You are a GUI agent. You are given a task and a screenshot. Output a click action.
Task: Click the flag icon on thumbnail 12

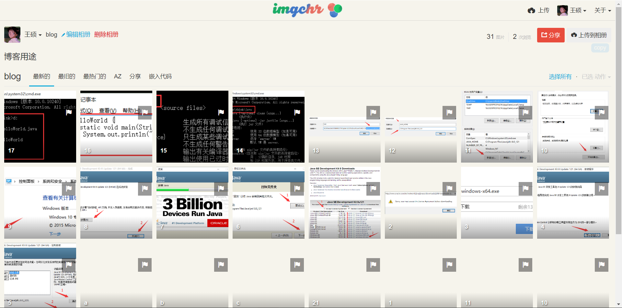pyautogui.click(x=449, y=112)
